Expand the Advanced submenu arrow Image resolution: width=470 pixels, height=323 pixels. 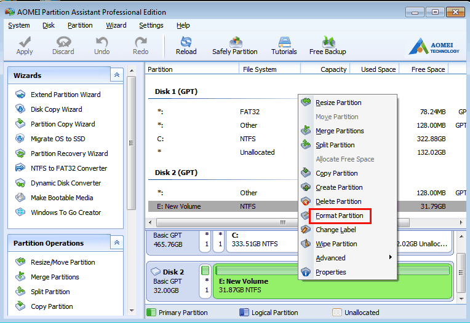[390, 257]
